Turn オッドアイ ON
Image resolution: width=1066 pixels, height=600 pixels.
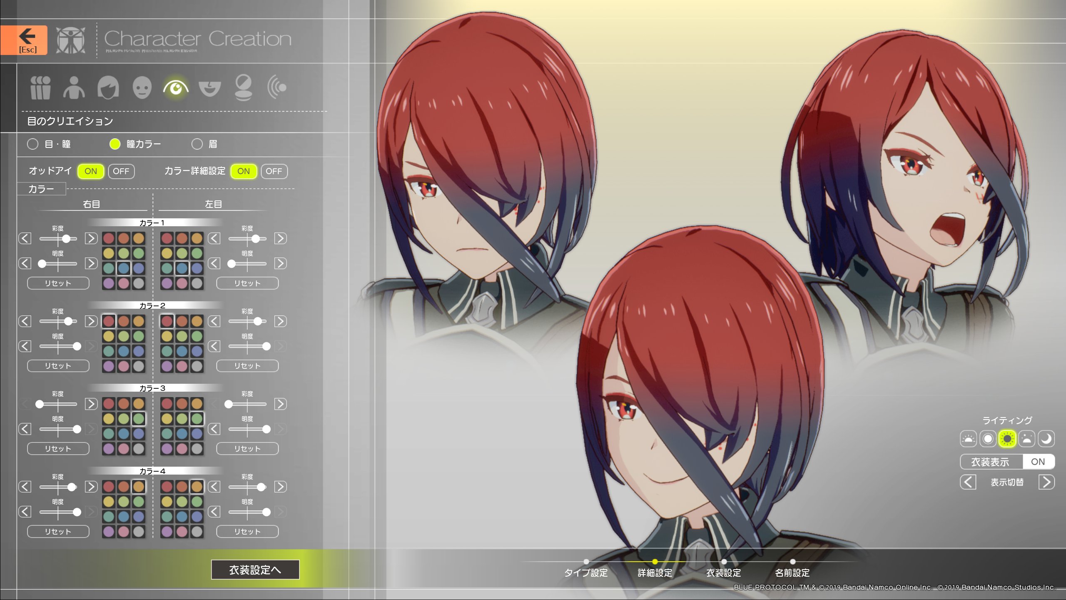(91, 171)
